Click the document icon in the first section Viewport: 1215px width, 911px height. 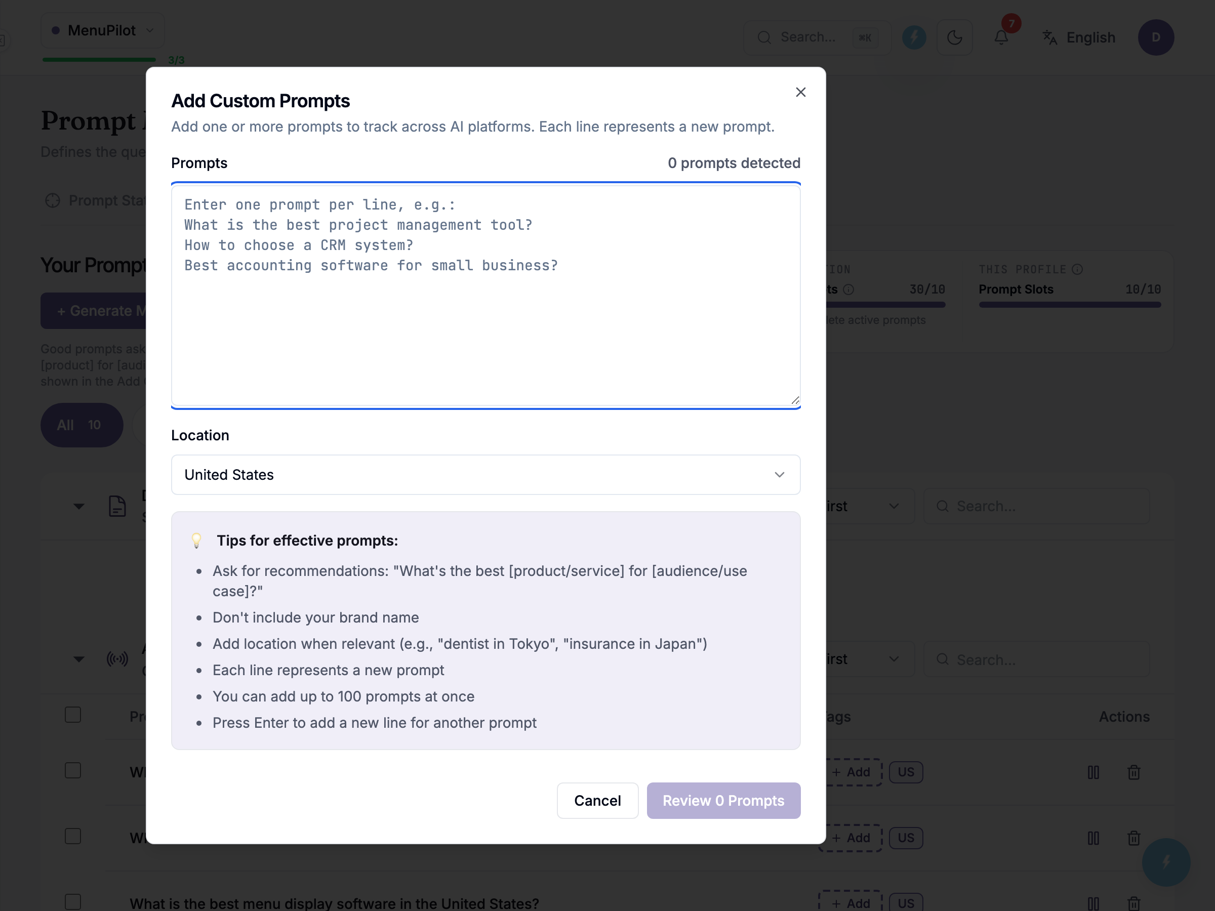pos(117,506)
